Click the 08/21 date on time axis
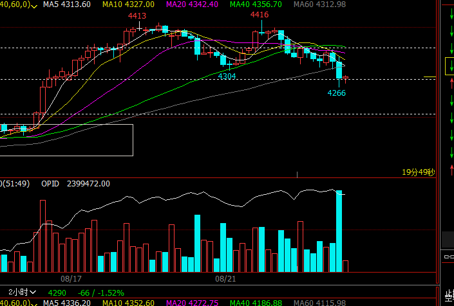The image size is (454, 306). point(225,280)
